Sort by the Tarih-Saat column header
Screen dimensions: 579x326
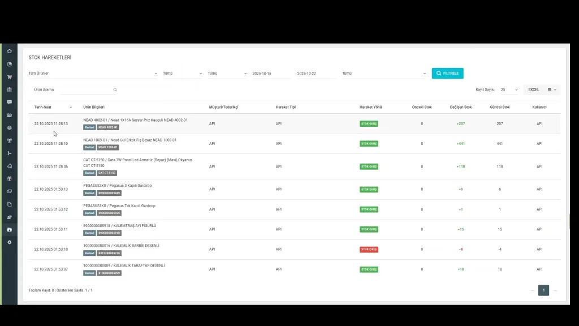43,107
